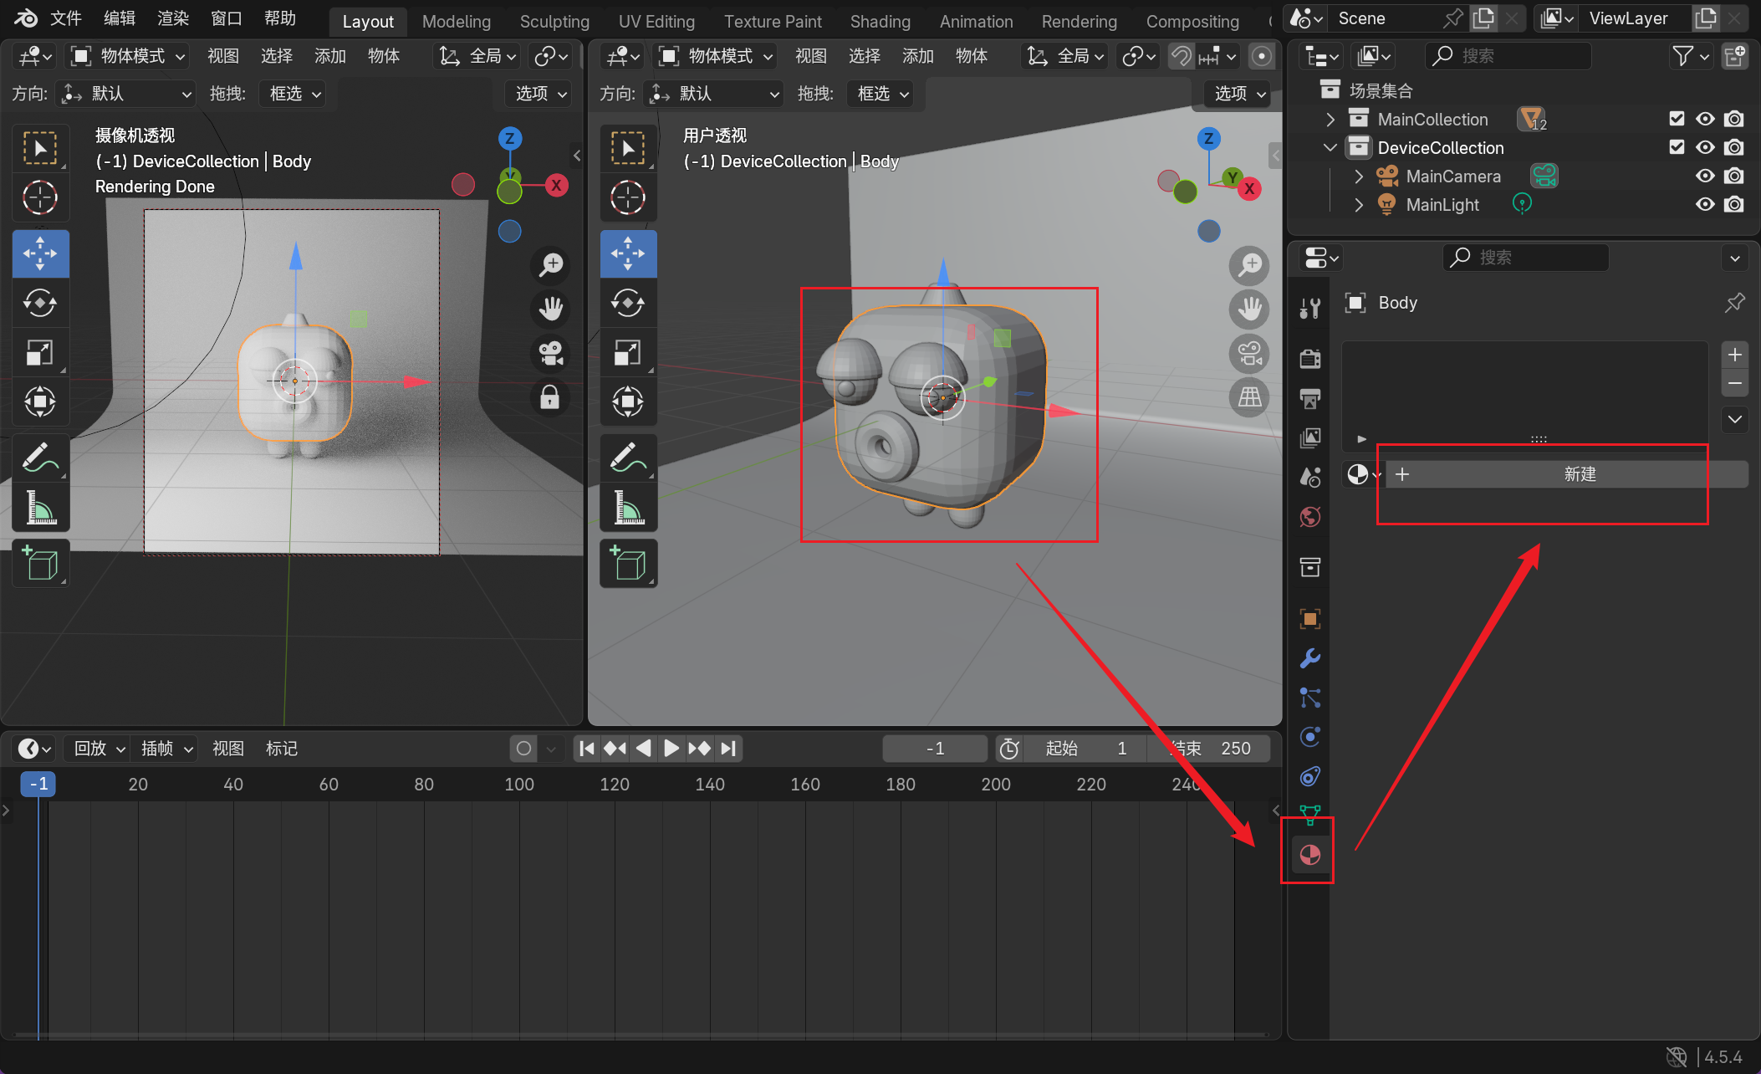The height and width of the screenshot is (1074, 1761).
Task: Select the Annotate tool in left viewport
Action: point(40,458)
